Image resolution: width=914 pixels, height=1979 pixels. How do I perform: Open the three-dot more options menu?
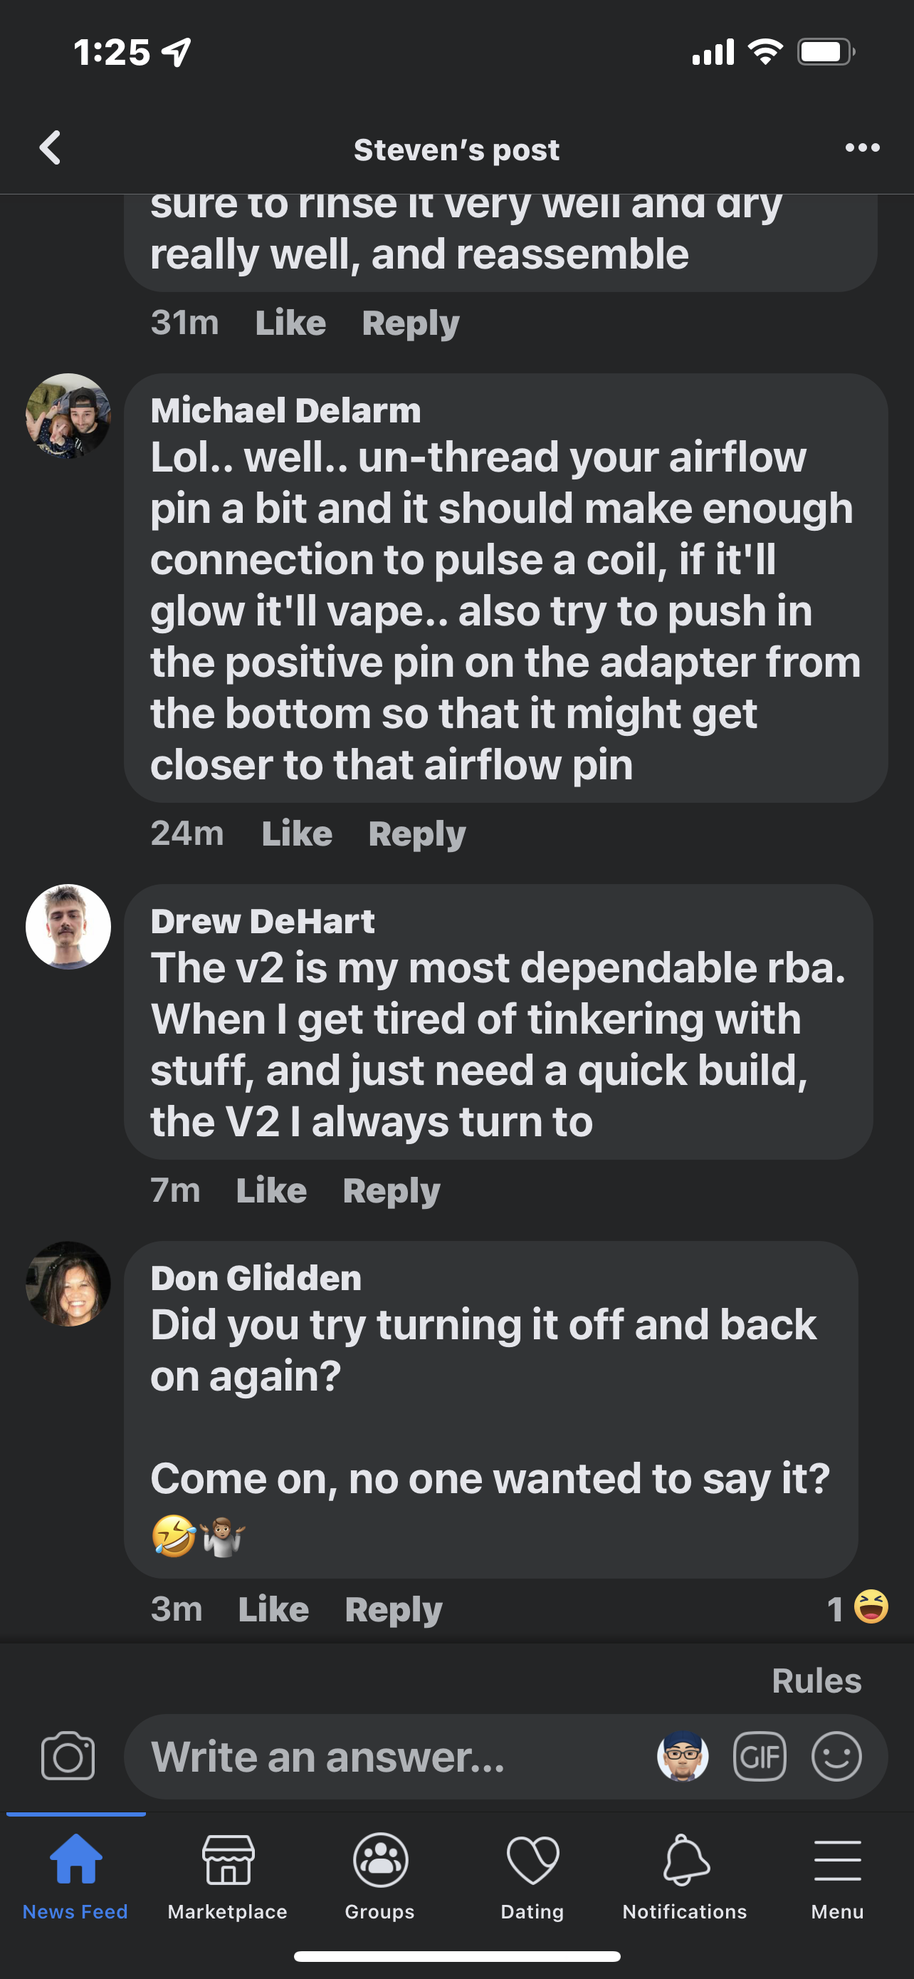[x=862, y=147]
